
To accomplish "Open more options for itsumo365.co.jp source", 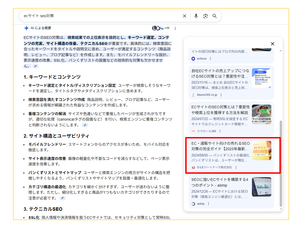I will (221, 95).
